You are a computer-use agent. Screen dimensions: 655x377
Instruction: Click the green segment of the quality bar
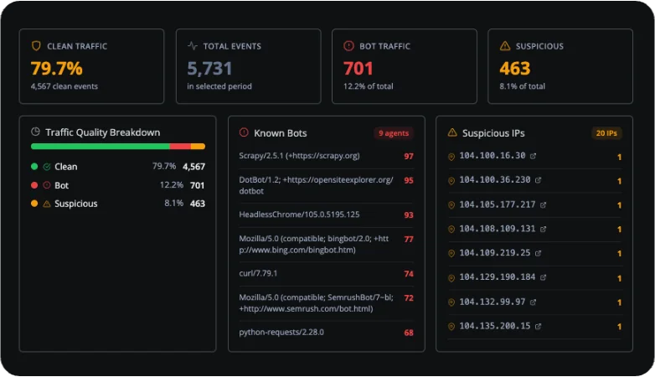coord(101,147)
